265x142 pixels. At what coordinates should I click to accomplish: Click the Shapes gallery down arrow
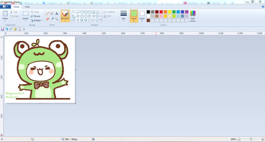point(101,16)
